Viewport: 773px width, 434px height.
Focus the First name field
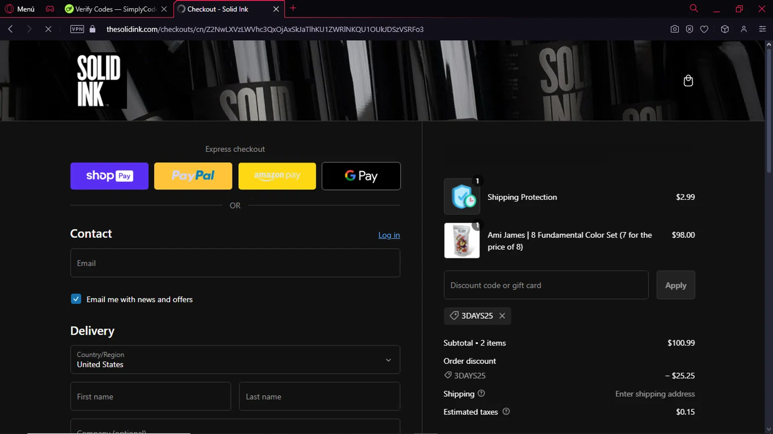tap(150, 396)
